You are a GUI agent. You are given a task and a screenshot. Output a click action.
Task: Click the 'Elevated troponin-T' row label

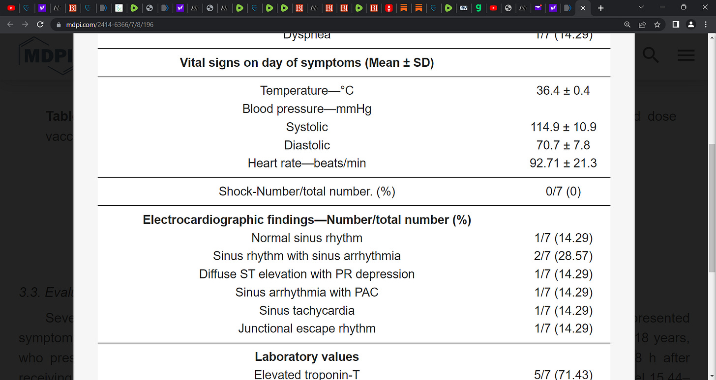tap(307, 375)
